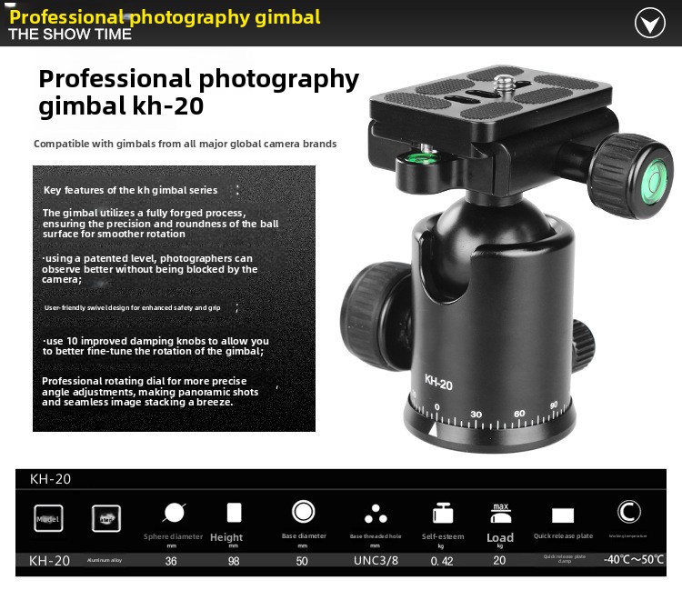
Task: Click the 'Load' column label
Action: tap(500, 537)
